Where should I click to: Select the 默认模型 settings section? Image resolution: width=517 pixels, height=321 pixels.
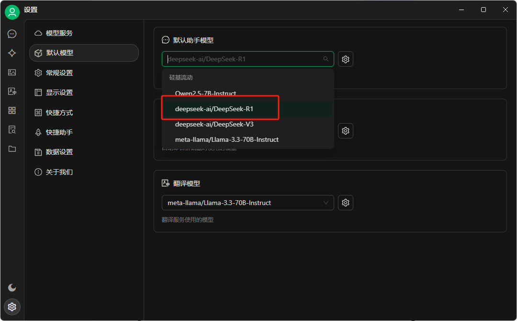pyautogui.click(x=84, y=53)
